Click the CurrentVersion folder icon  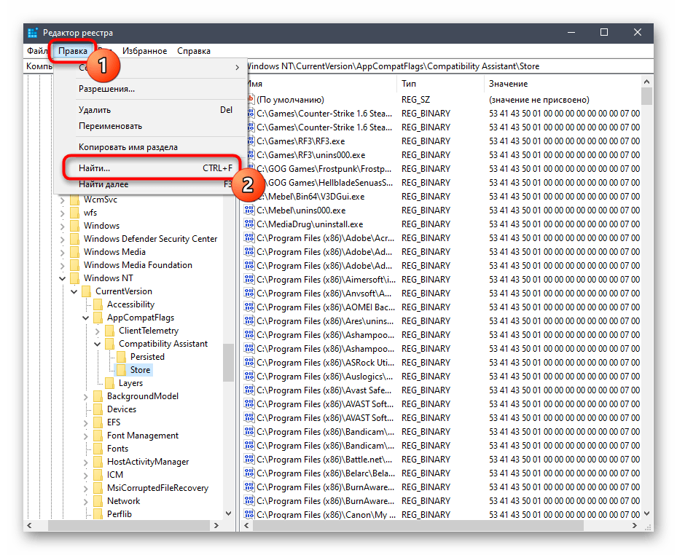(x=87, y=291)
